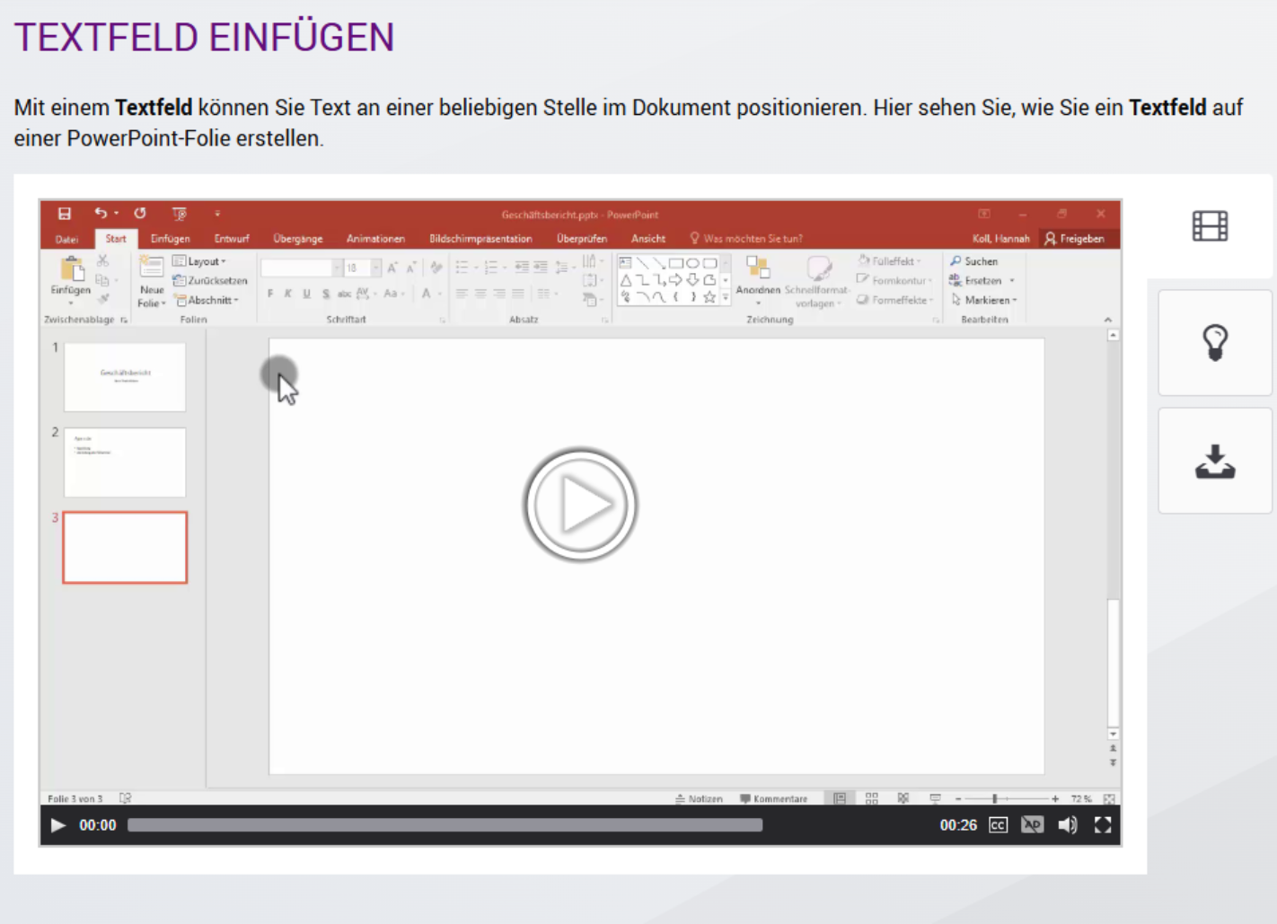1277x924 pixels.
Task: Open the Abschnitt dropdown
Action: pos(208,300)
